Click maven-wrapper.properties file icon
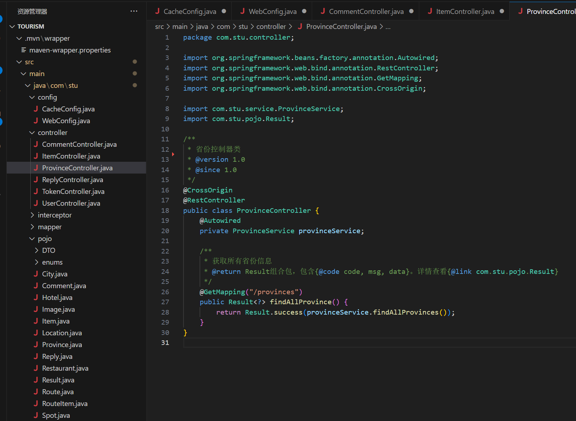576x421 pixels. 24,50
